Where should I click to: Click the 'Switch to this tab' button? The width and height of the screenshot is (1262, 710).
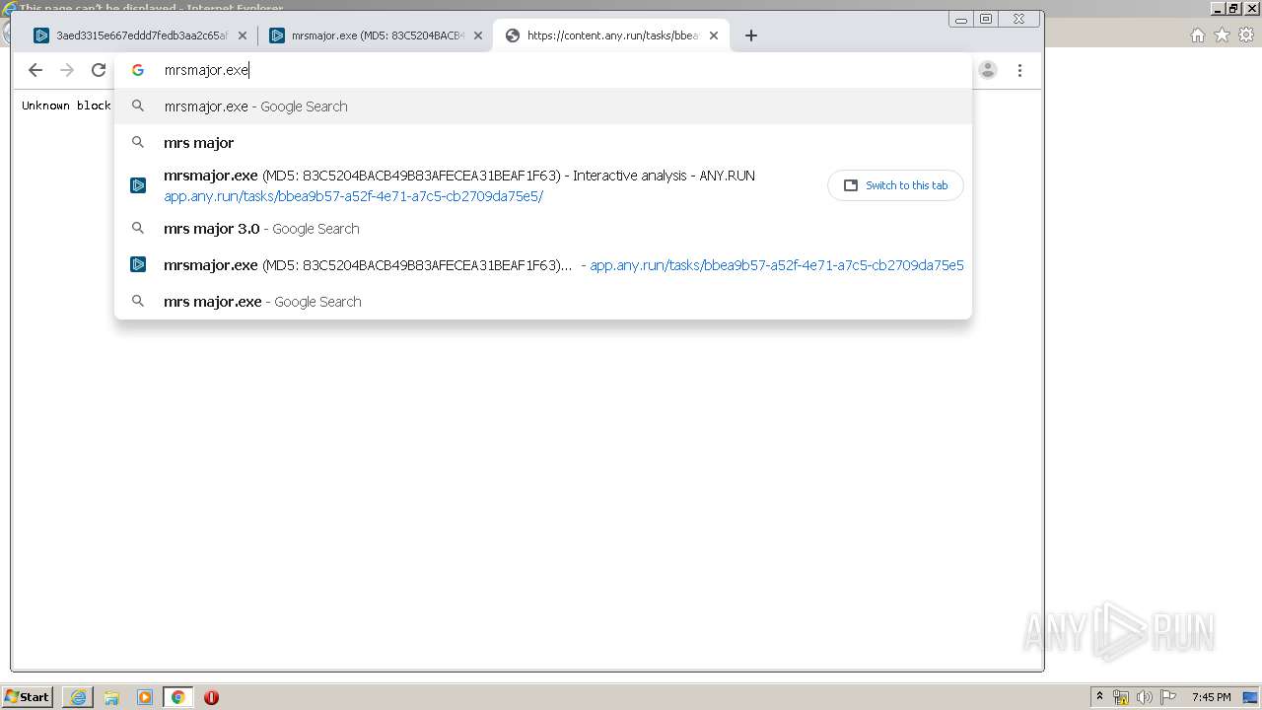pos(895,185)
